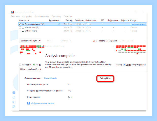
Task: Select the Локальный диск (C:) row name
Action: [34, 24]
